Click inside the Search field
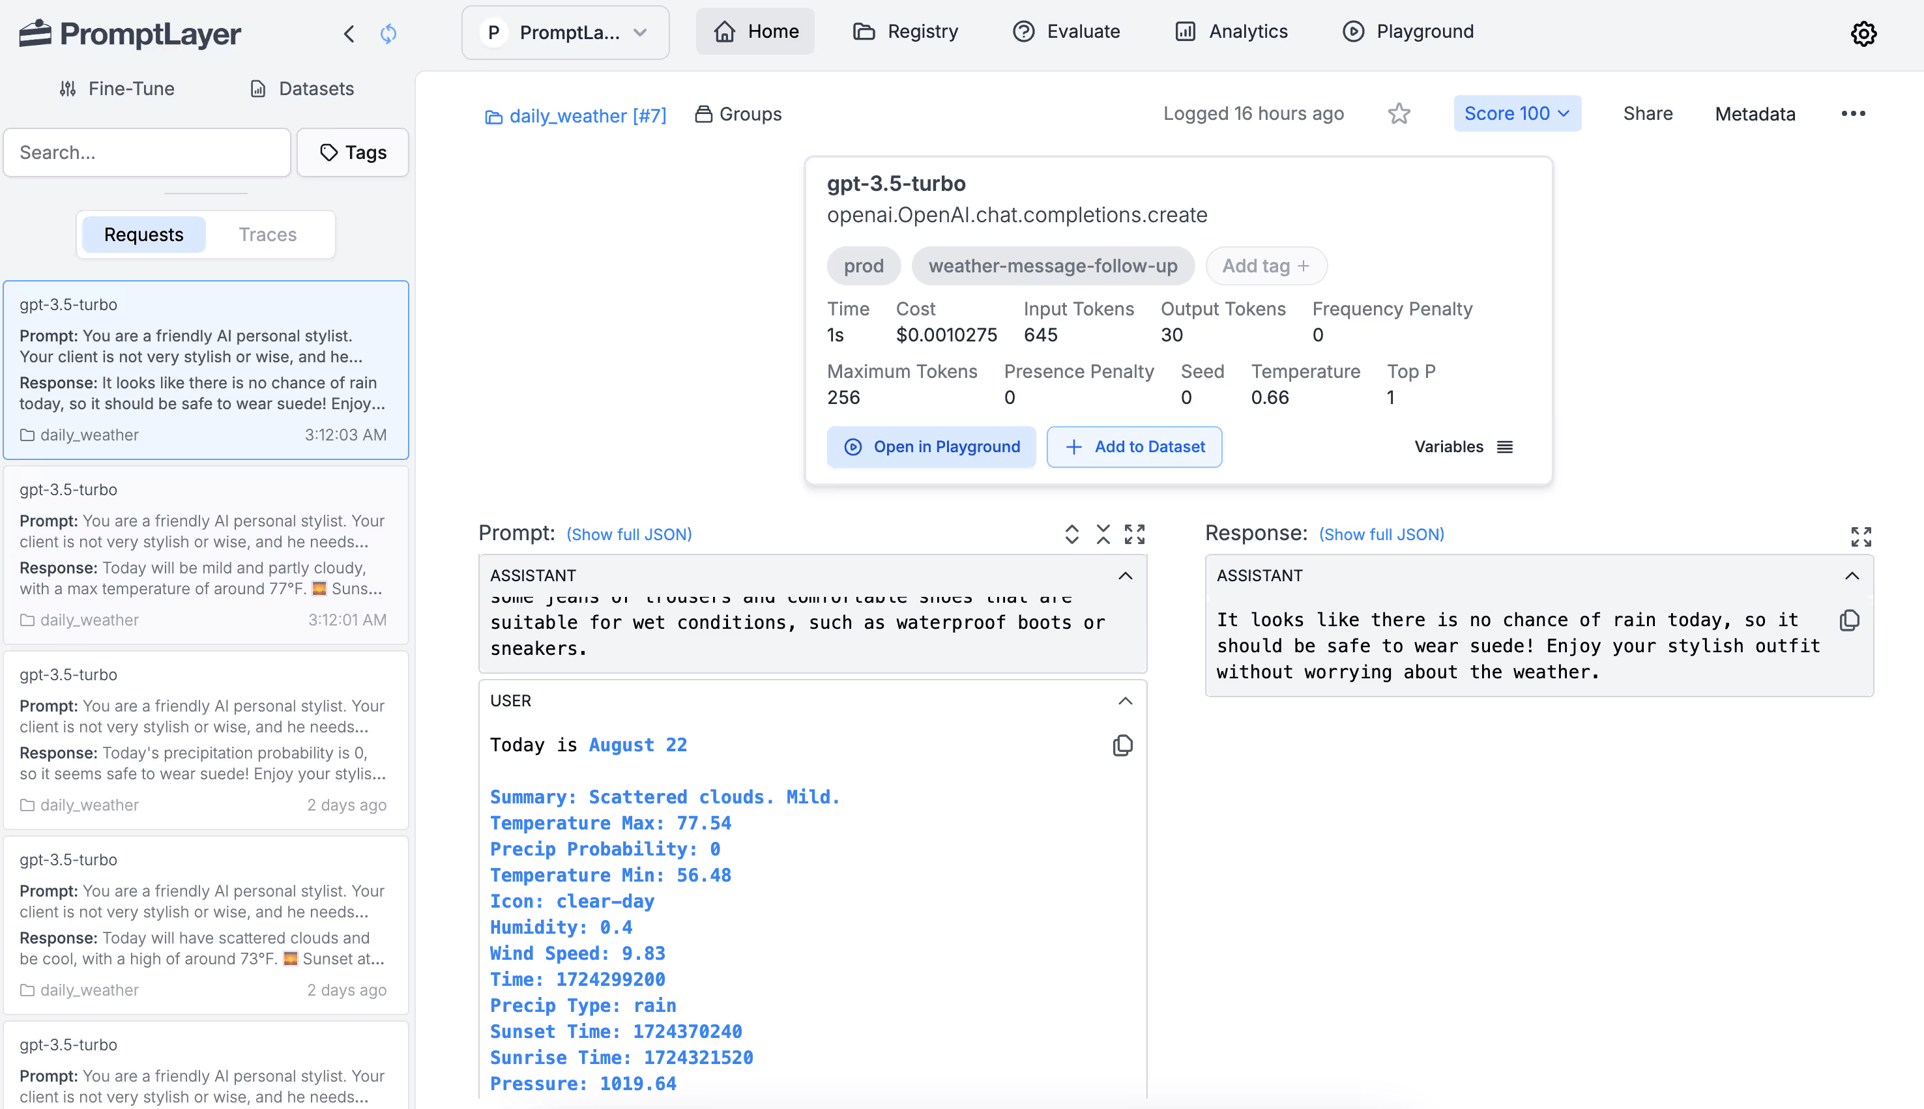Image resolution: width=1924 pixels, height=1109 pixels. [x=146, y=152]
